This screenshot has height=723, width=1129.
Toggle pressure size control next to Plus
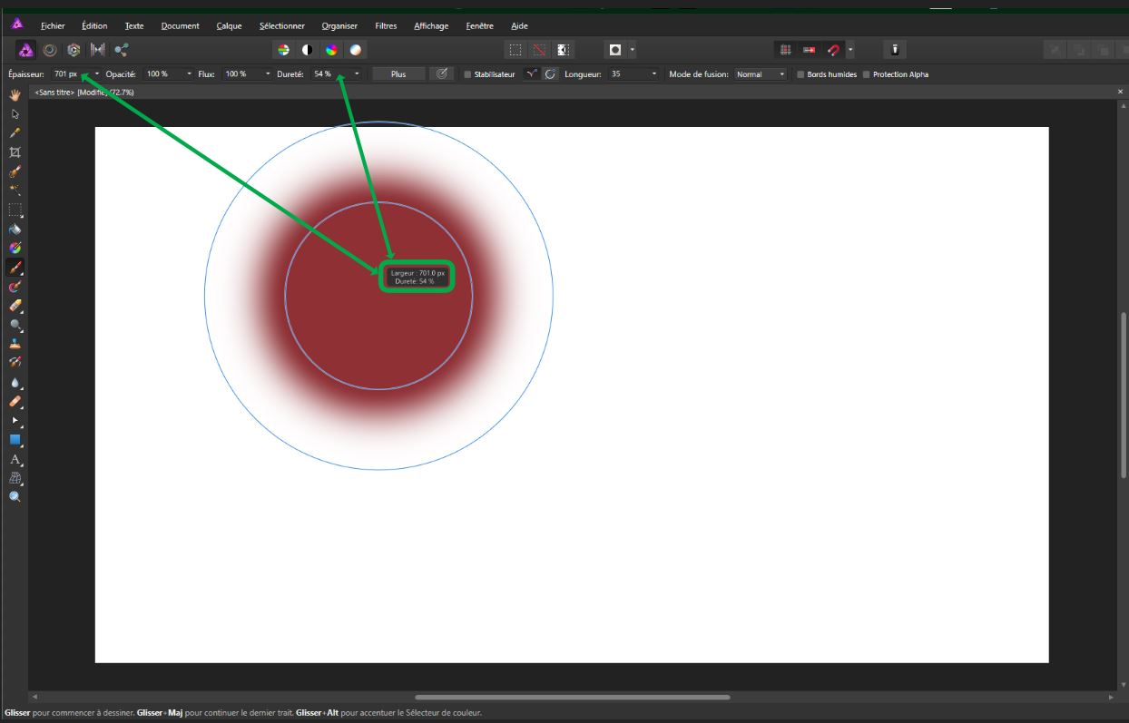click(442, 74)
